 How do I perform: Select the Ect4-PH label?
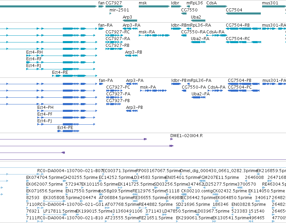click(x=45, y=107)
